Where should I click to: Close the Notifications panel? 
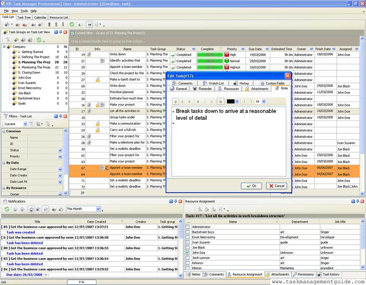(x=180, y=201)
